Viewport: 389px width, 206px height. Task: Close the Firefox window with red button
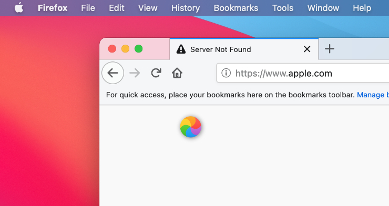pyautogui.click(x=112, y=49)
